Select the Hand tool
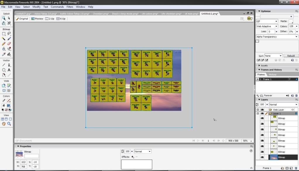 pos(4,124)
